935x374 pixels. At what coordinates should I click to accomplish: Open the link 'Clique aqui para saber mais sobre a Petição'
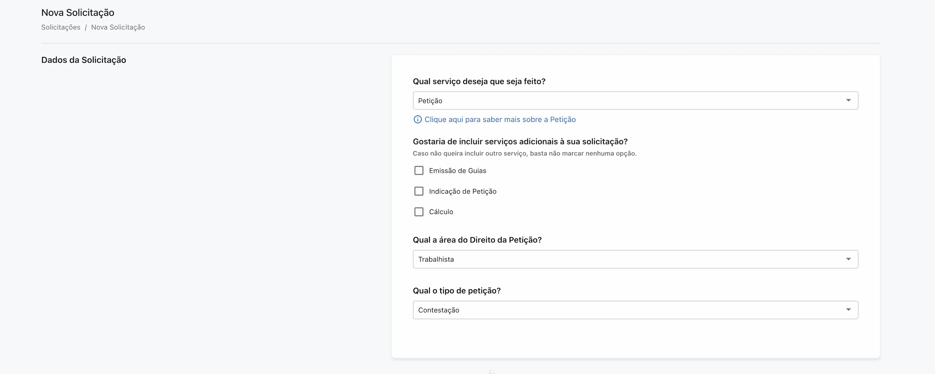pyautogui.click(x=500, y=120)
